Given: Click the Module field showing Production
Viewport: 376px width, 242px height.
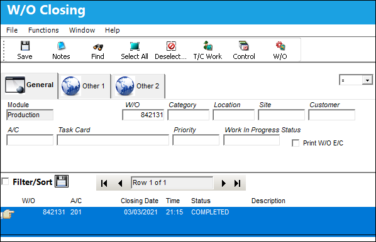Looking at the screenshot, I should (30, 115).
